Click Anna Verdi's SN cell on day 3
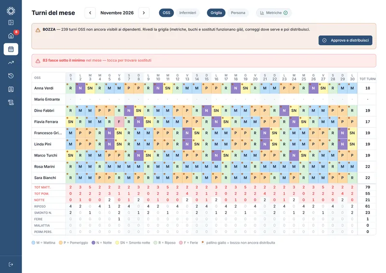The image size is (386, 273). pyautogui.click(x=90, y=88)
